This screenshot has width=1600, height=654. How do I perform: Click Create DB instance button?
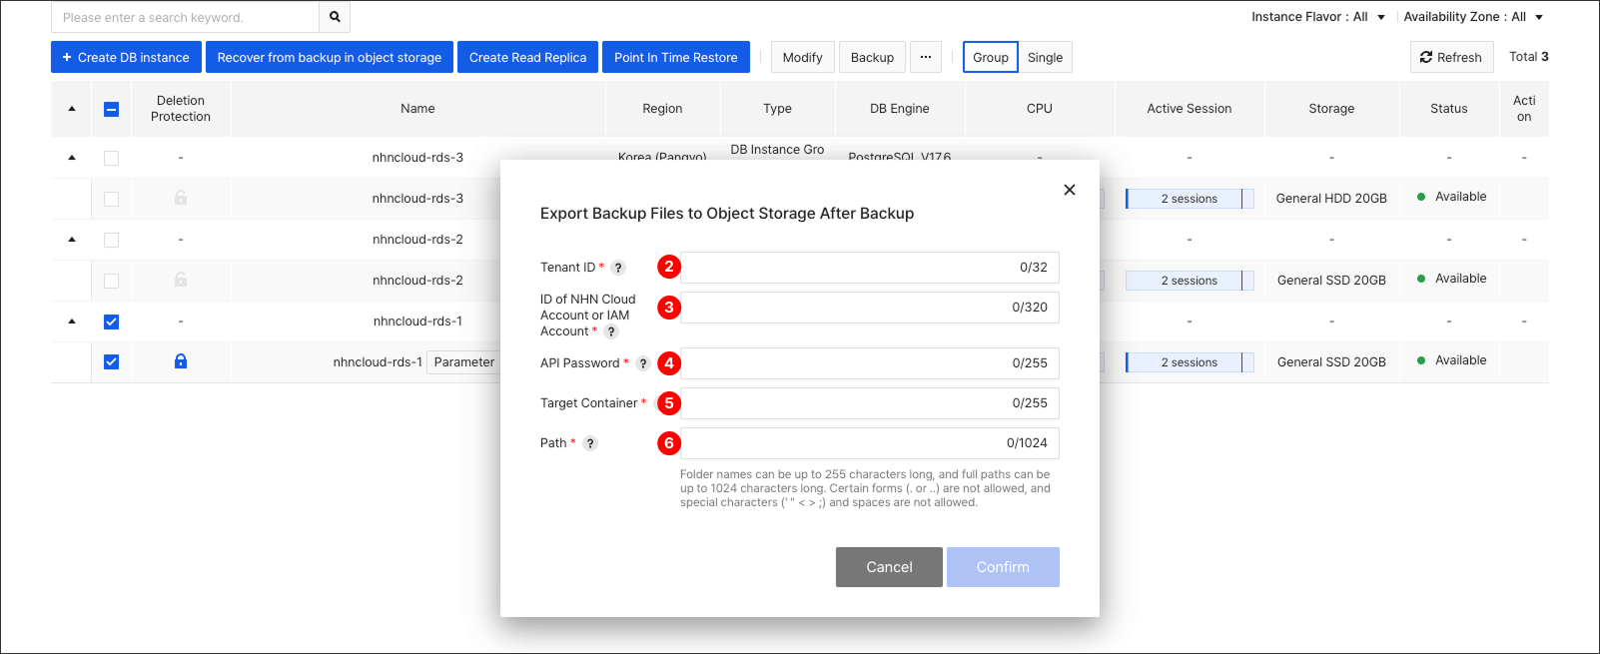(126, 57)
